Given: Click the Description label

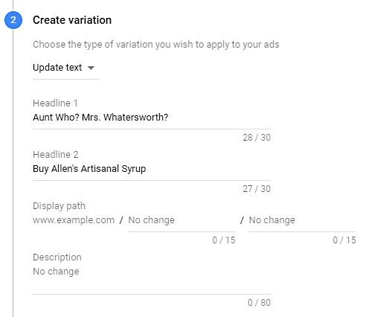Looking at the screenshot, I should tap(57, 257).
